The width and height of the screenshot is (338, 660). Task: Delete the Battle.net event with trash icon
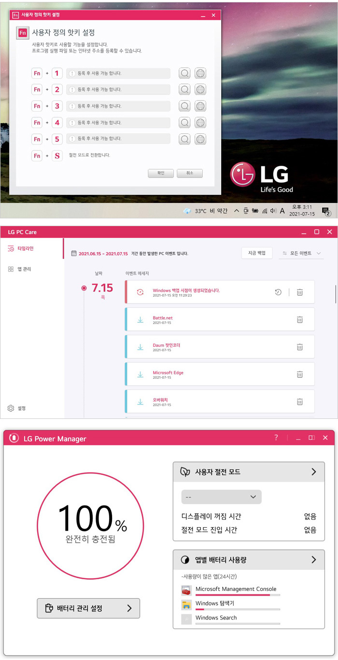click(x=299, y=319)
